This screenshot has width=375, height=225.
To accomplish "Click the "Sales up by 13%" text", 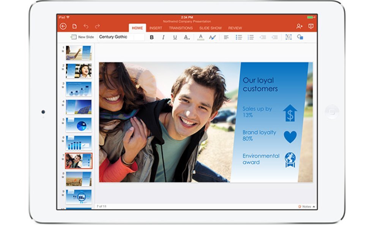I will (257, 112).
